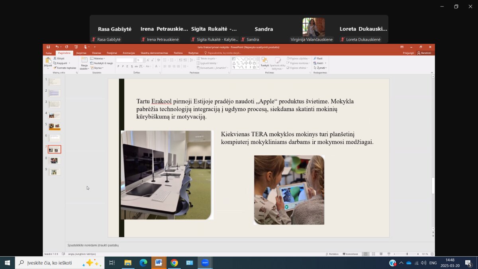Switch to Dizainas design tab
478x269 pixels.
pos(96,53)
